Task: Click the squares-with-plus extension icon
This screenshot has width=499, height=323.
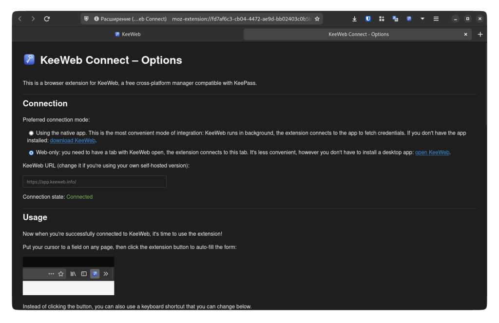Action: 382,19
